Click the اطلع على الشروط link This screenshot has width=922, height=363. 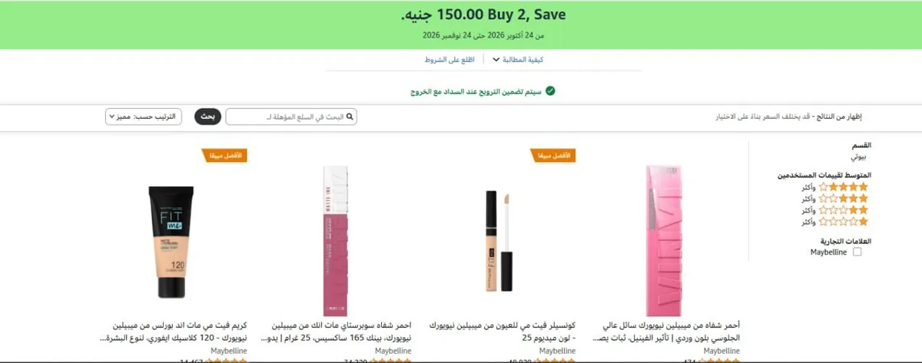coord(450,59)
